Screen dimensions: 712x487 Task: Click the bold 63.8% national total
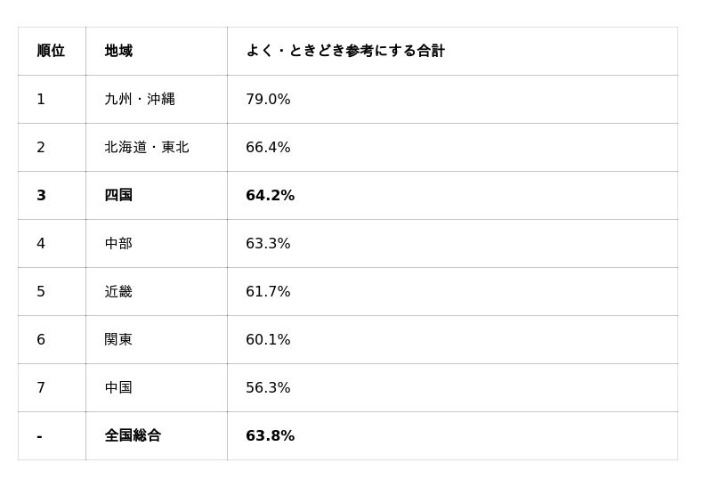click(270, 436)
